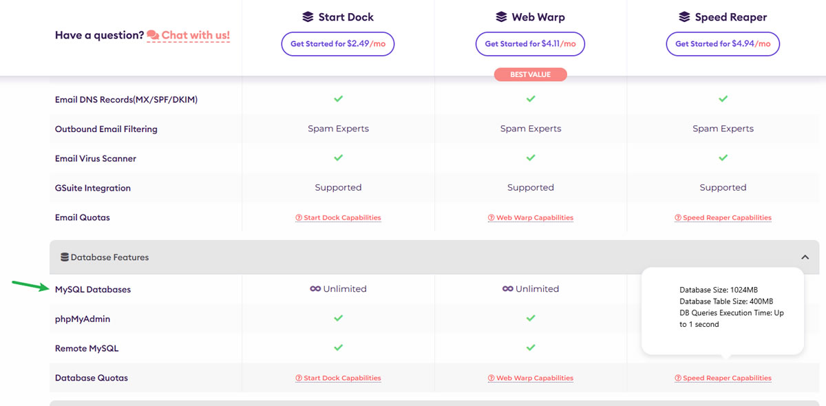Click Start Dock Email Virus Scanner checkmark
826x406 pixels.
coord(338,158)
